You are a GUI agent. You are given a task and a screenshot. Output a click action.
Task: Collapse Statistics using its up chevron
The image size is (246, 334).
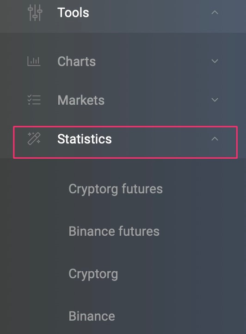(x=215, y=139)
